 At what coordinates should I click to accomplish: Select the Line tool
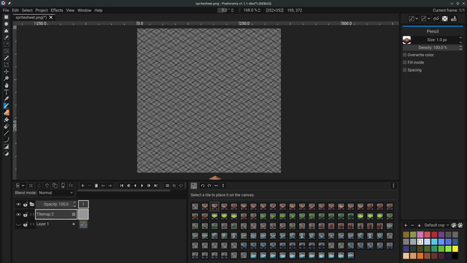(7, 133)
